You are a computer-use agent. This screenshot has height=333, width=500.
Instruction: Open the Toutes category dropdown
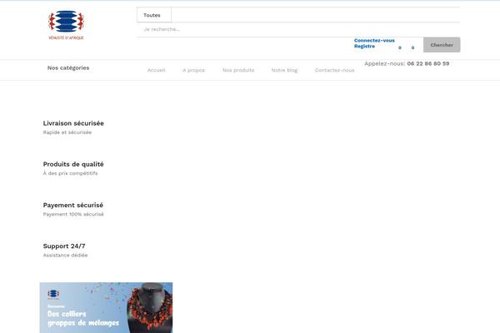pos(154,15)
